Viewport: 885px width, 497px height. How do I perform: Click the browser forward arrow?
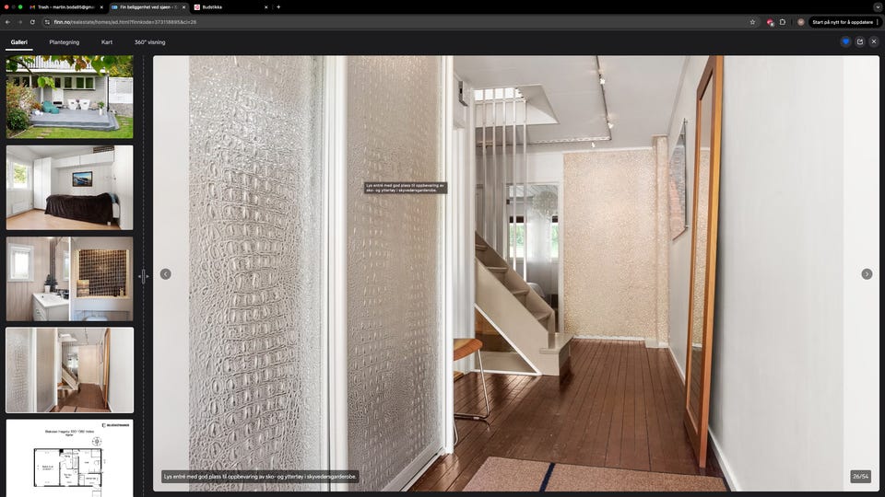tap(20, 22)
